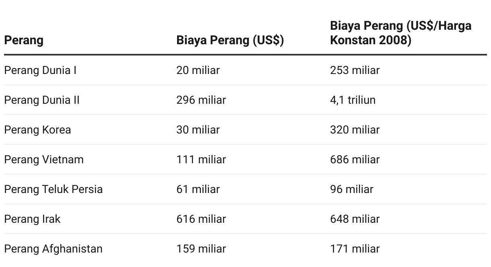Click the 253 miliar cell
Screen dimensions: 491x267
tap(355, 70)
